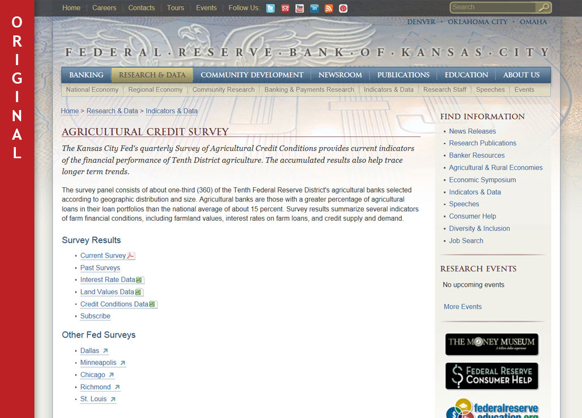Select Indicators & Data submenu item
Viewport: 582px width, 418px height.
click(x=389, y=89)
